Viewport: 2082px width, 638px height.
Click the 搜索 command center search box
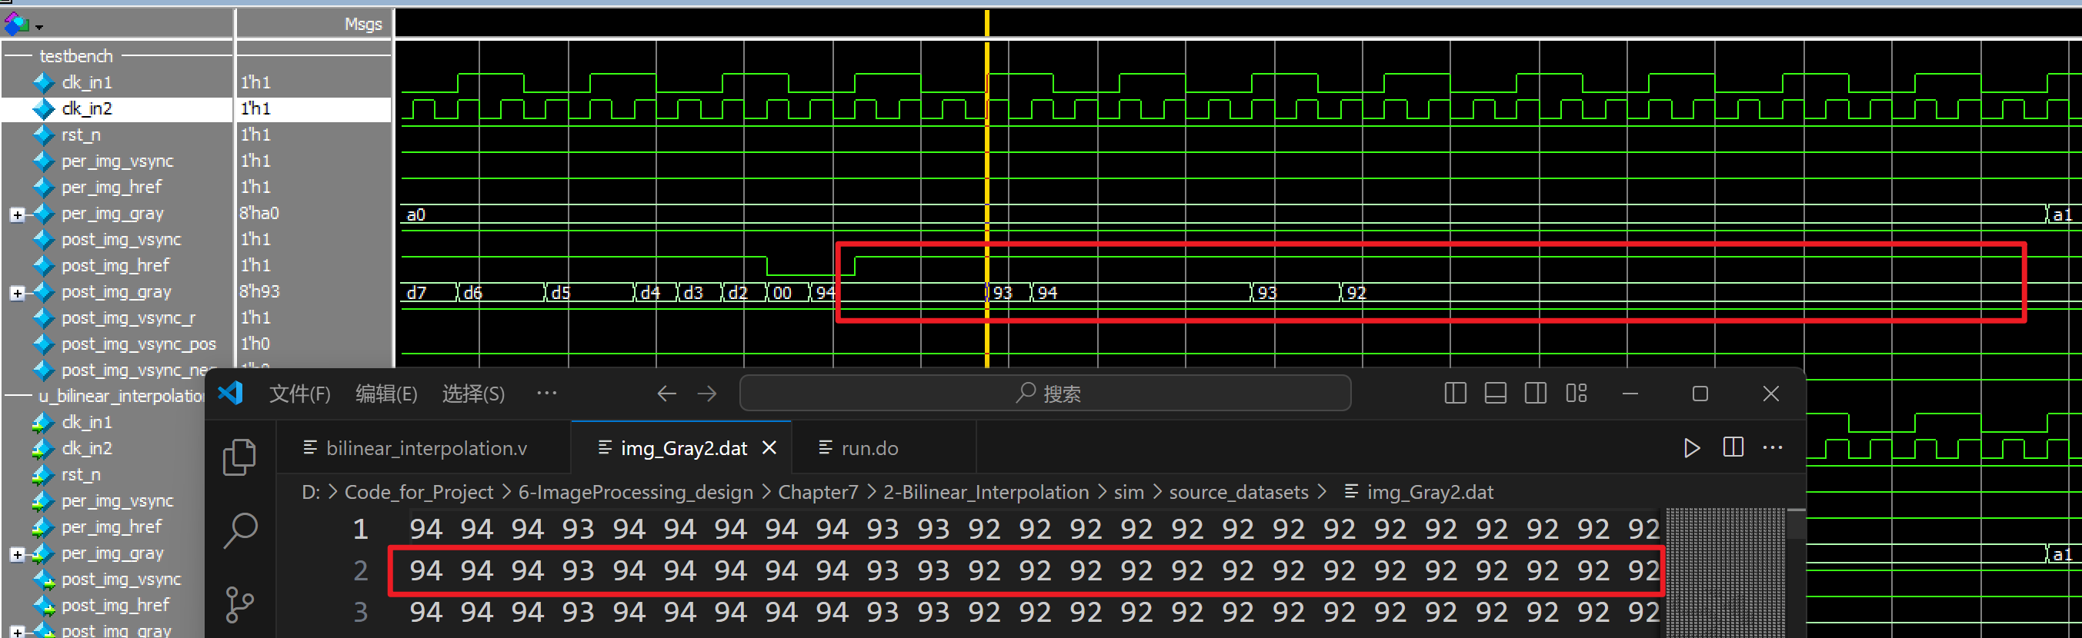point(1044,394)
